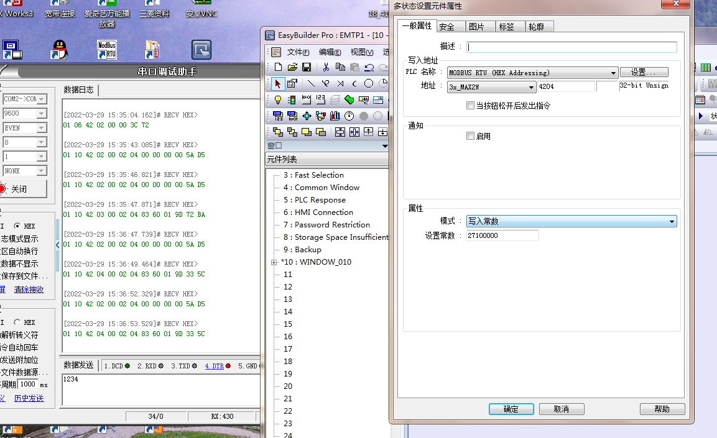Click the Undo arrow icon
This screenshot has width=717, height=438.
point(369,67)
